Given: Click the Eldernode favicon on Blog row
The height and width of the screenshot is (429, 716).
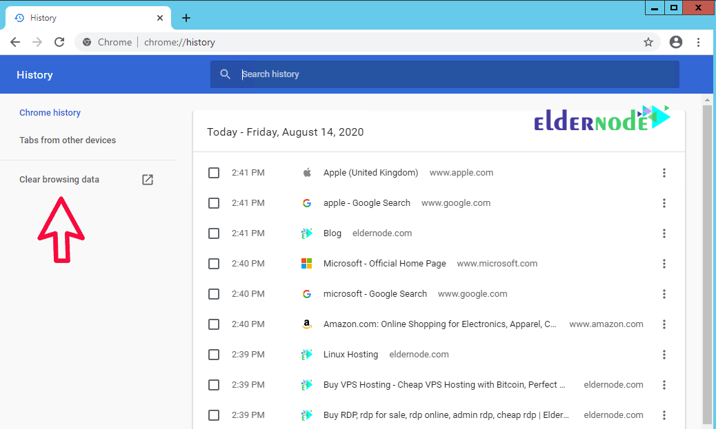Looking at the screenshot, I should [307, 233].
